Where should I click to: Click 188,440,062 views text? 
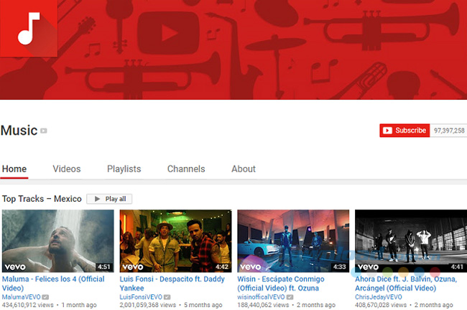coord(263,305)
